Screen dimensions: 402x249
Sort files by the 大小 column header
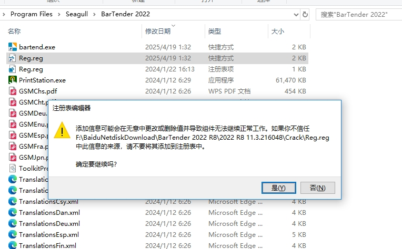click(277, 32)
